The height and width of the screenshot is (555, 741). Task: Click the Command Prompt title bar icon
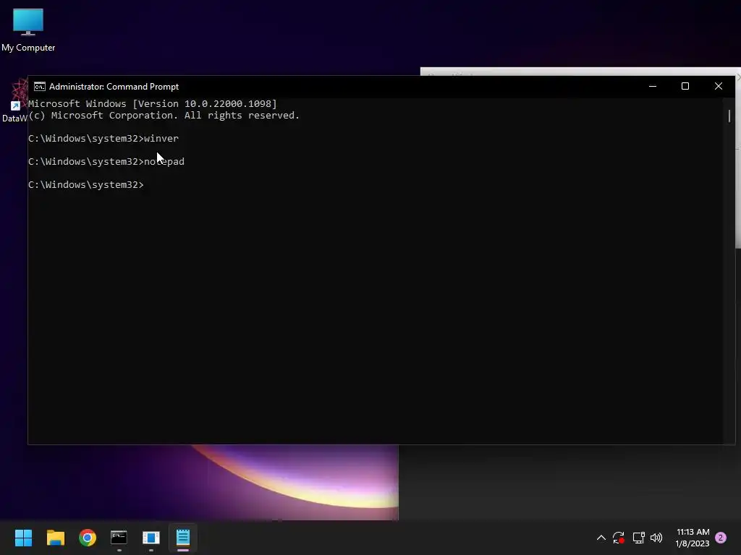(40, 87)
